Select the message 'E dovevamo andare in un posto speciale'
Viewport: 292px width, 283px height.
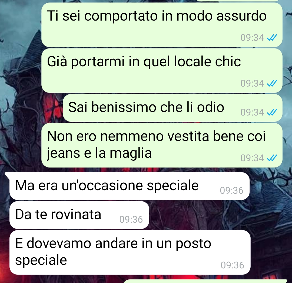click(130, 252)
